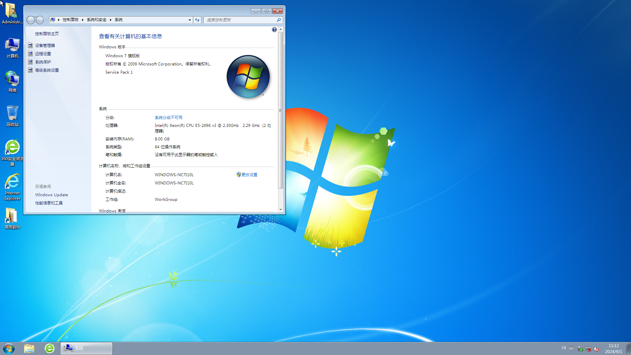Open the Windows Update link
Viewport: 631px width, 355px height.
pyautogui.click(x=51, y=195)
